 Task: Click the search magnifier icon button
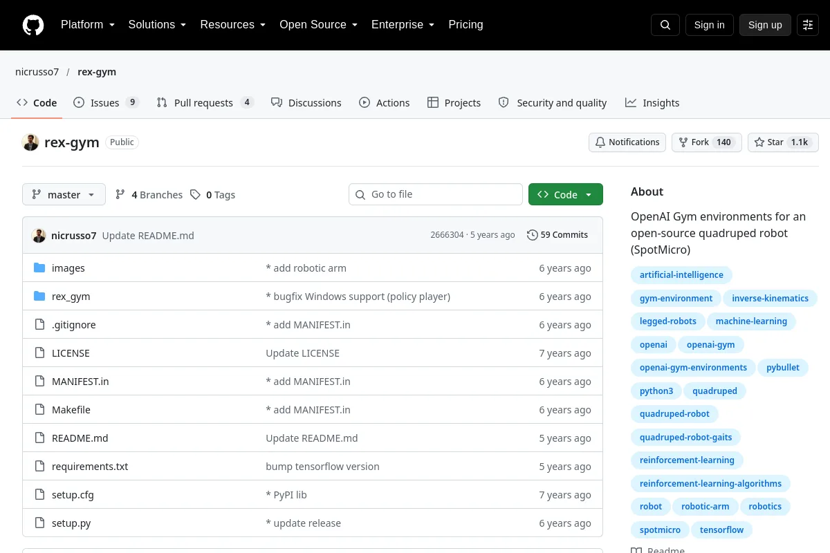665,25
